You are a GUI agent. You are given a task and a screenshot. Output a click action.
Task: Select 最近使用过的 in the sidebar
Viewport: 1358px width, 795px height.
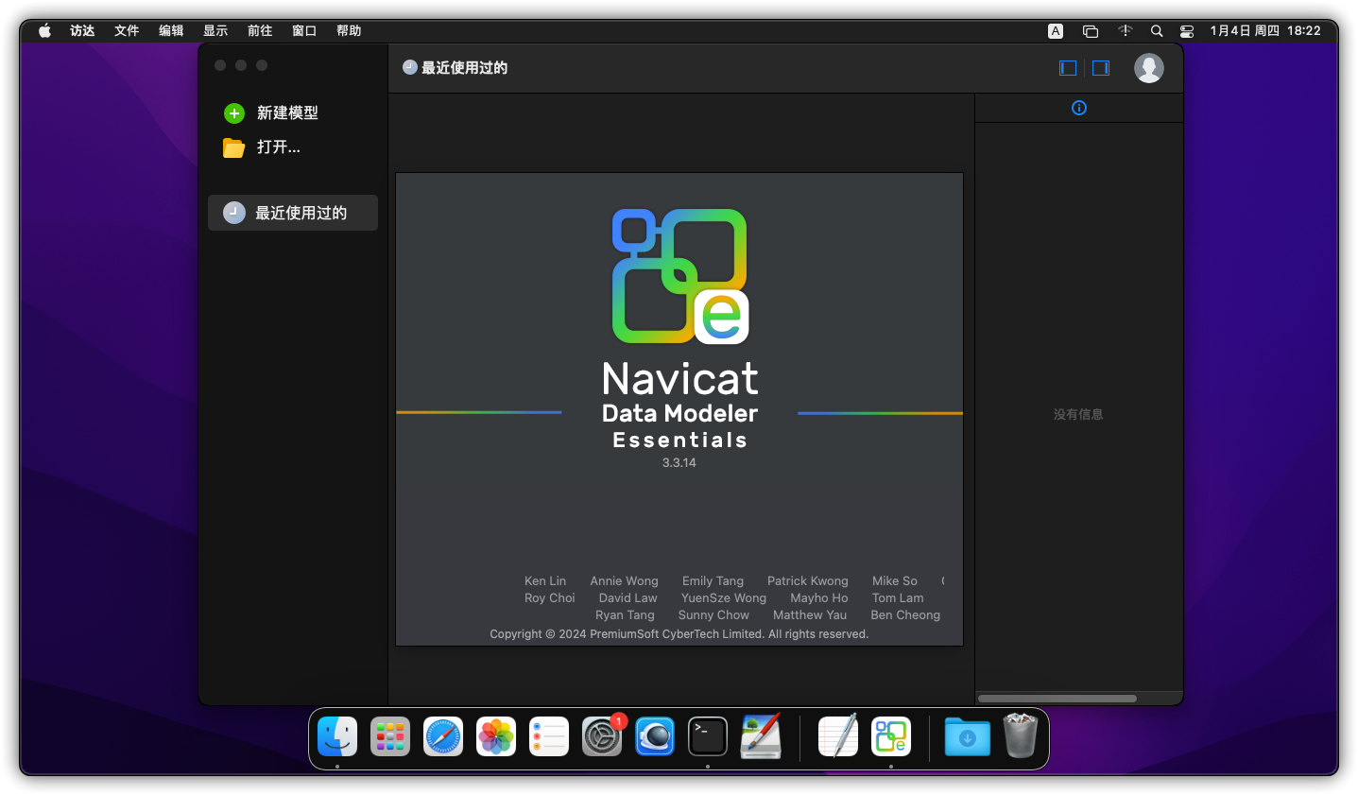click(x=293, y=213)
